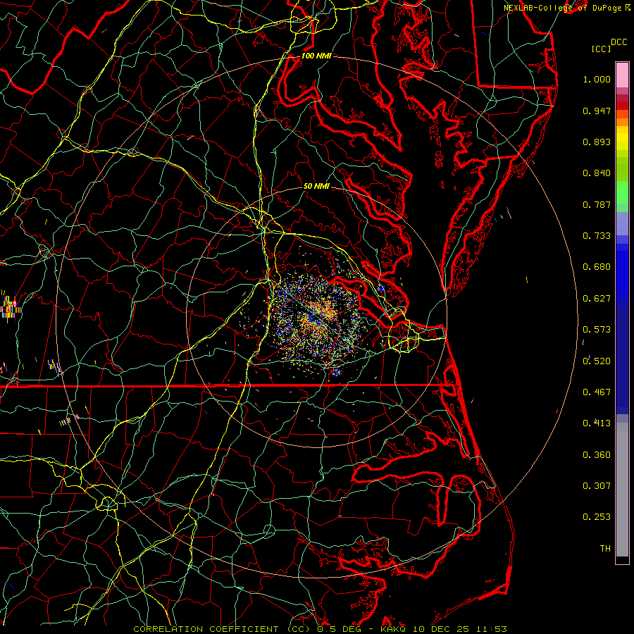Select the 0.573 legend value

[x=597, y=330]
